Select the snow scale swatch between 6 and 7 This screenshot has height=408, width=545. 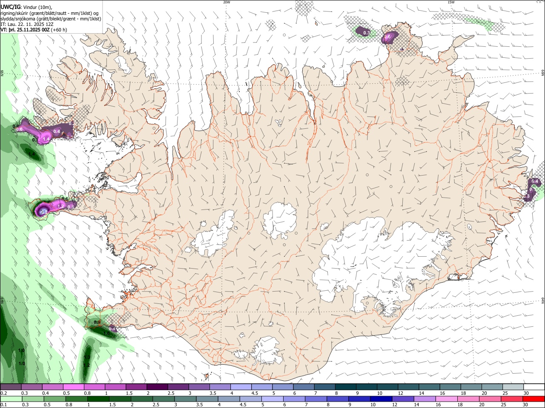304,387
